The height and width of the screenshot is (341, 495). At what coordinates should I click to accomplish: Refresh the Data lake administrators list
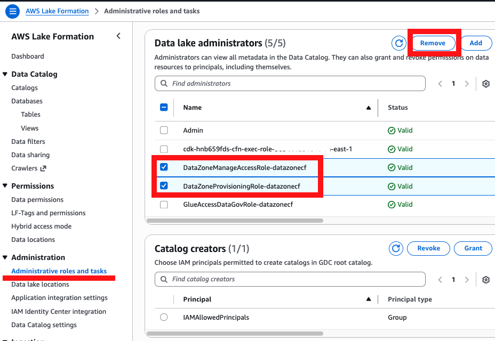tap(398, 43)
